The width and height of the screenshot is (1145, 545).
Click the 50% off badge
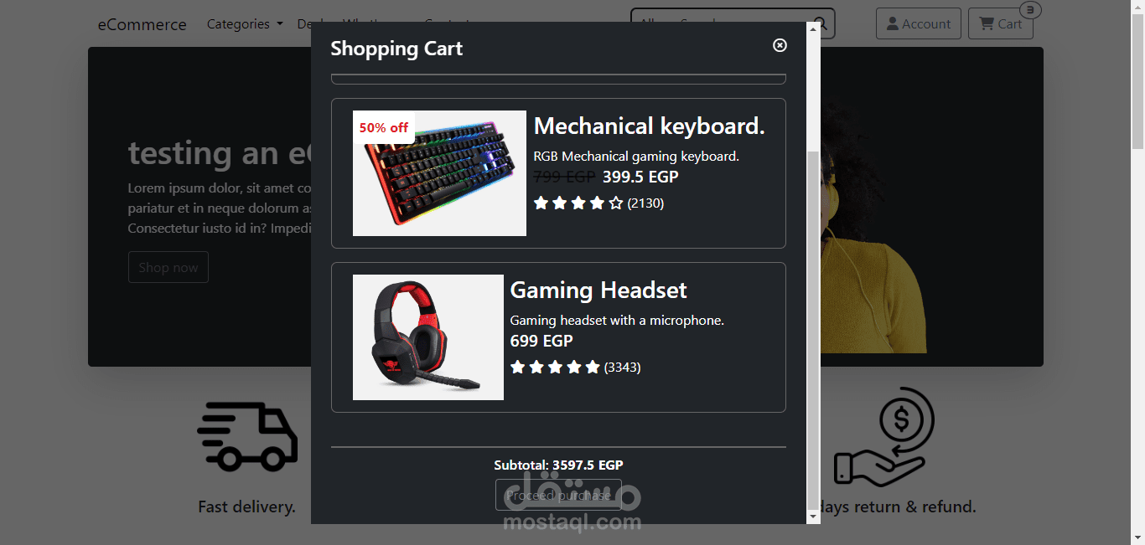point(384,127)
